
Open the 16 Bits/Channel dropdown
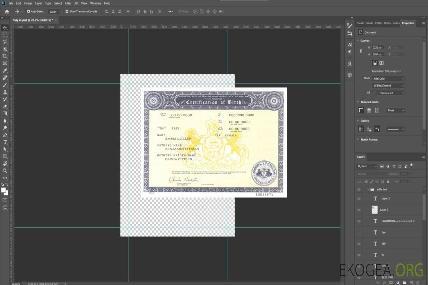[388, 85]
